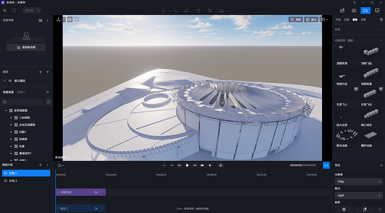Open the hamburger main menu
Image resolution: width=385 pixels, height=213 pixels.
[4, 11]
